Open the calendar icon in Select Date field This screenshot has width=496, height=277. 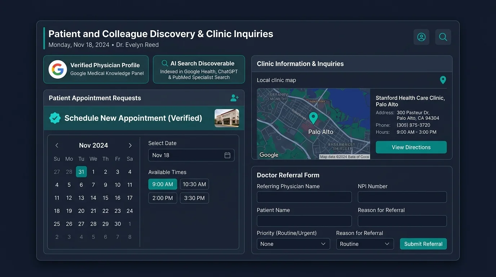click(227, 155)
